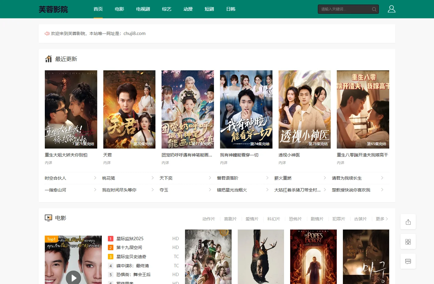
Task: Open the chat message icon on right
Action: point(408,261)
